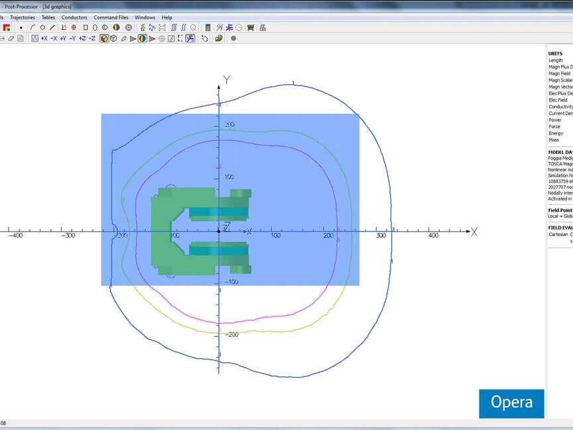Open the Tables menu
Viewport: 573px width, 430px height.
coord(48,17)
